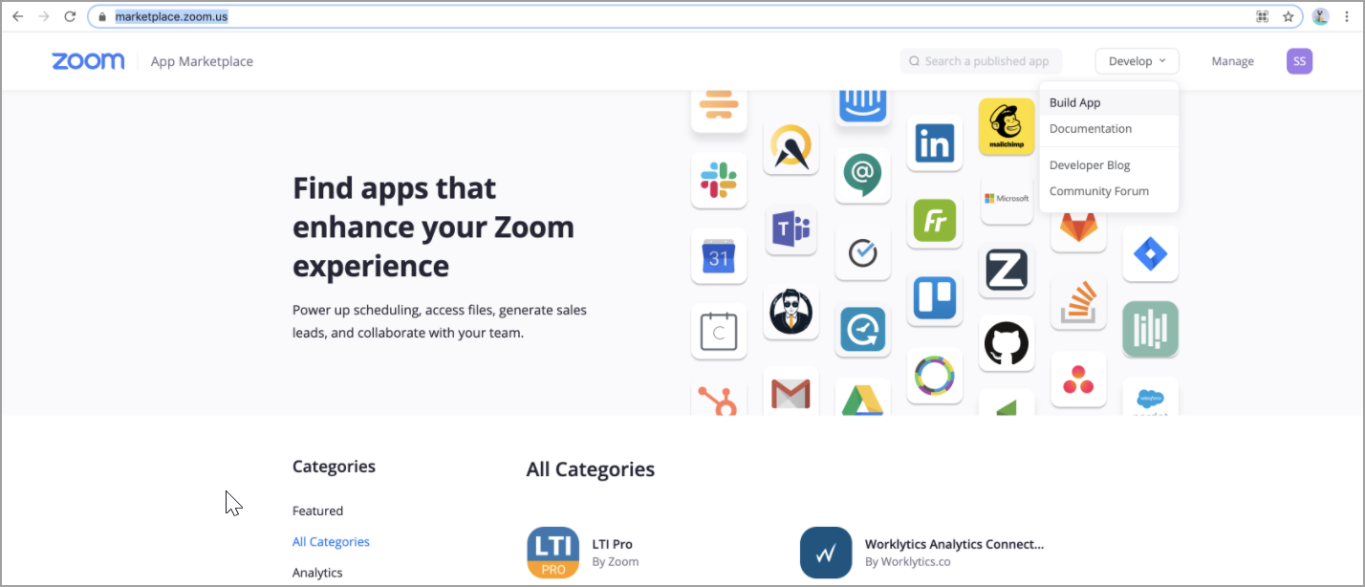This screenshot has height=587, width=1365.
Task: Click the Trello app icon
Action: tap(934, 297)
